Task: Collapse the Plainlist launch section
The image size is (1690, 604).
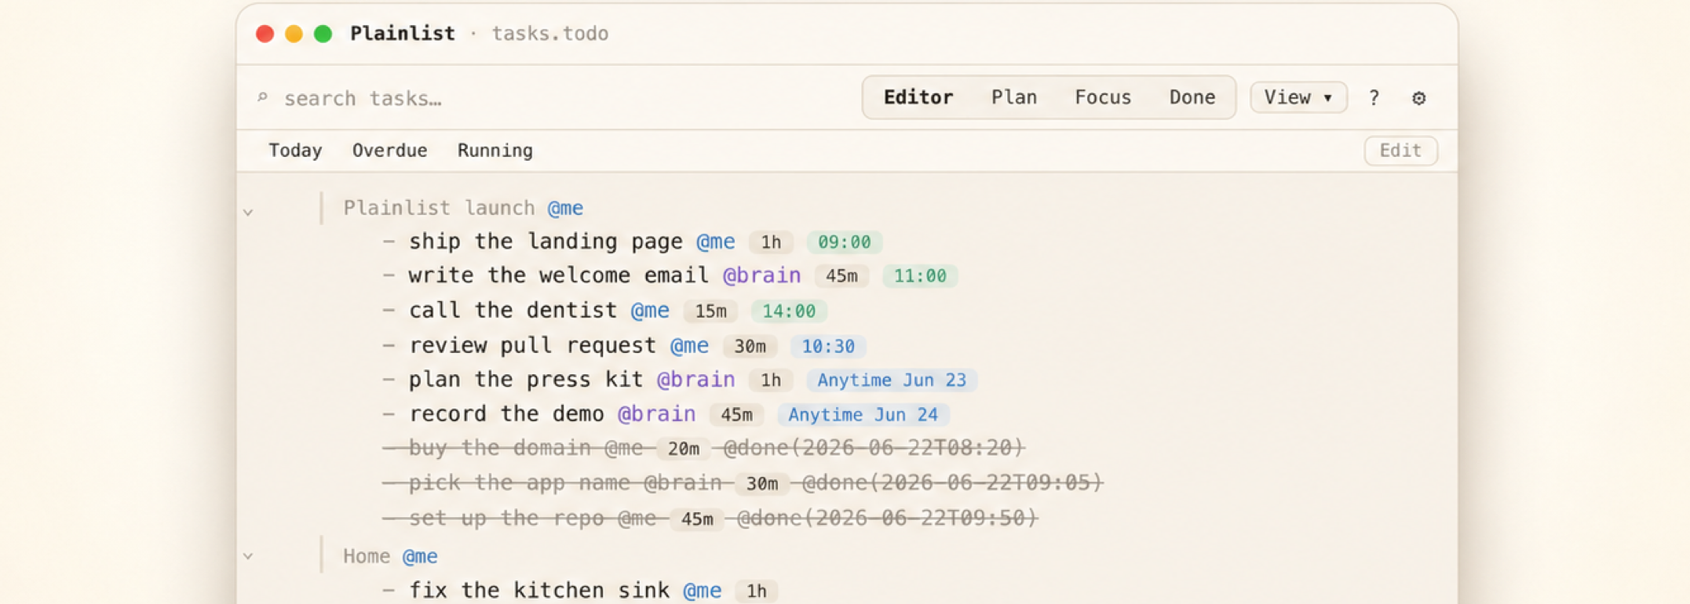Action: pyautogui.click(x=248, y=212)
